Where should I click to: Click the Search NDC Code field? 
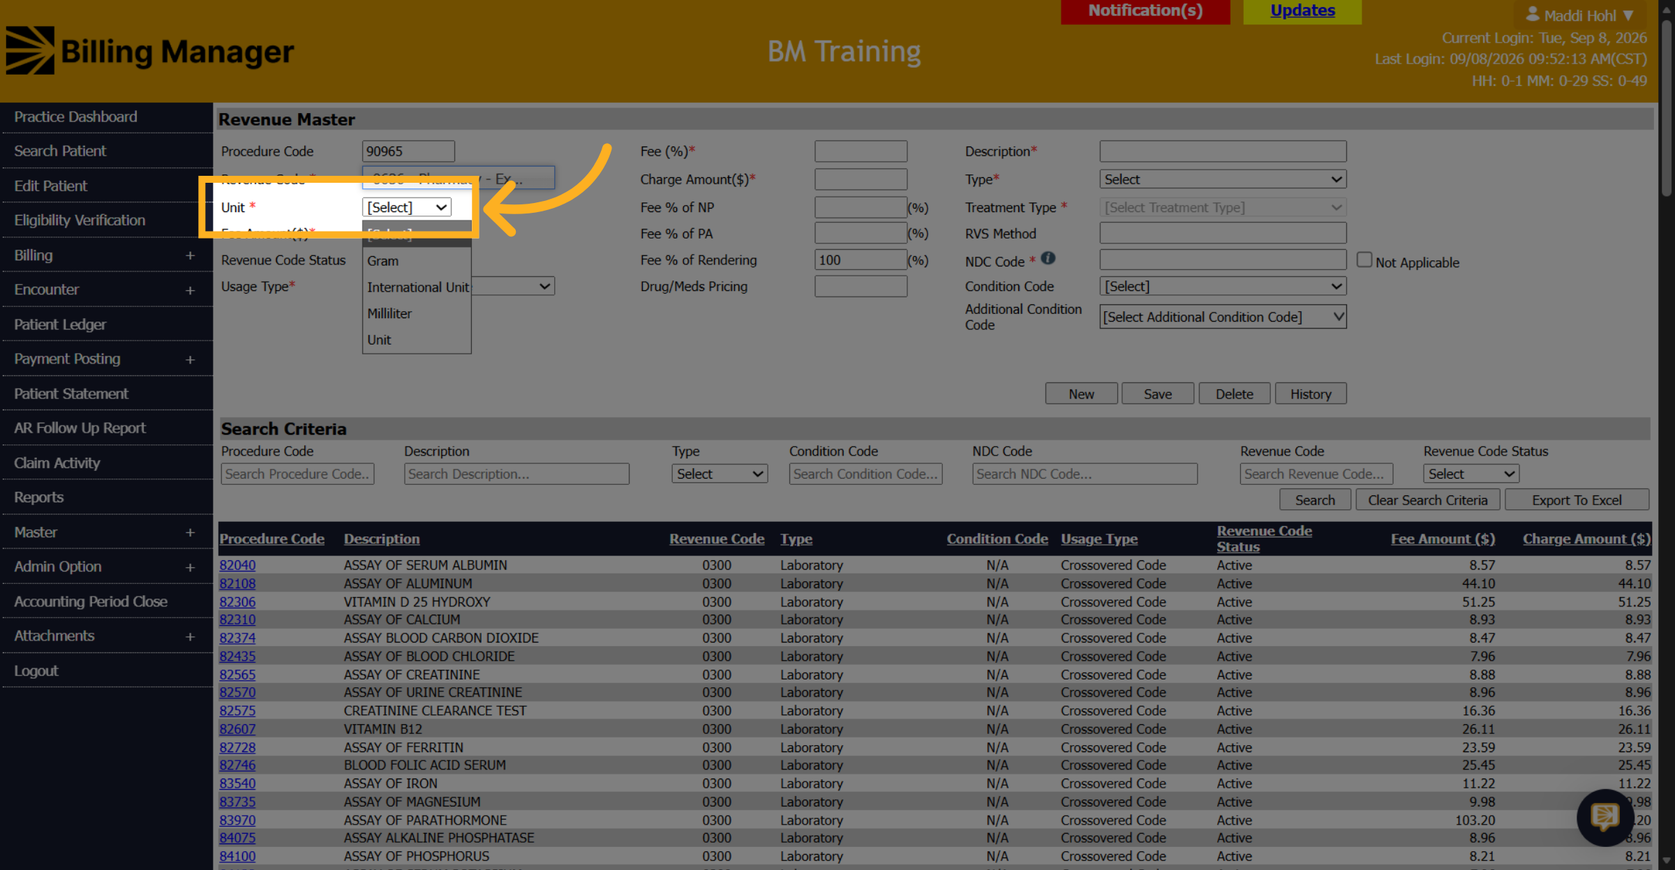click(1085, 474)
